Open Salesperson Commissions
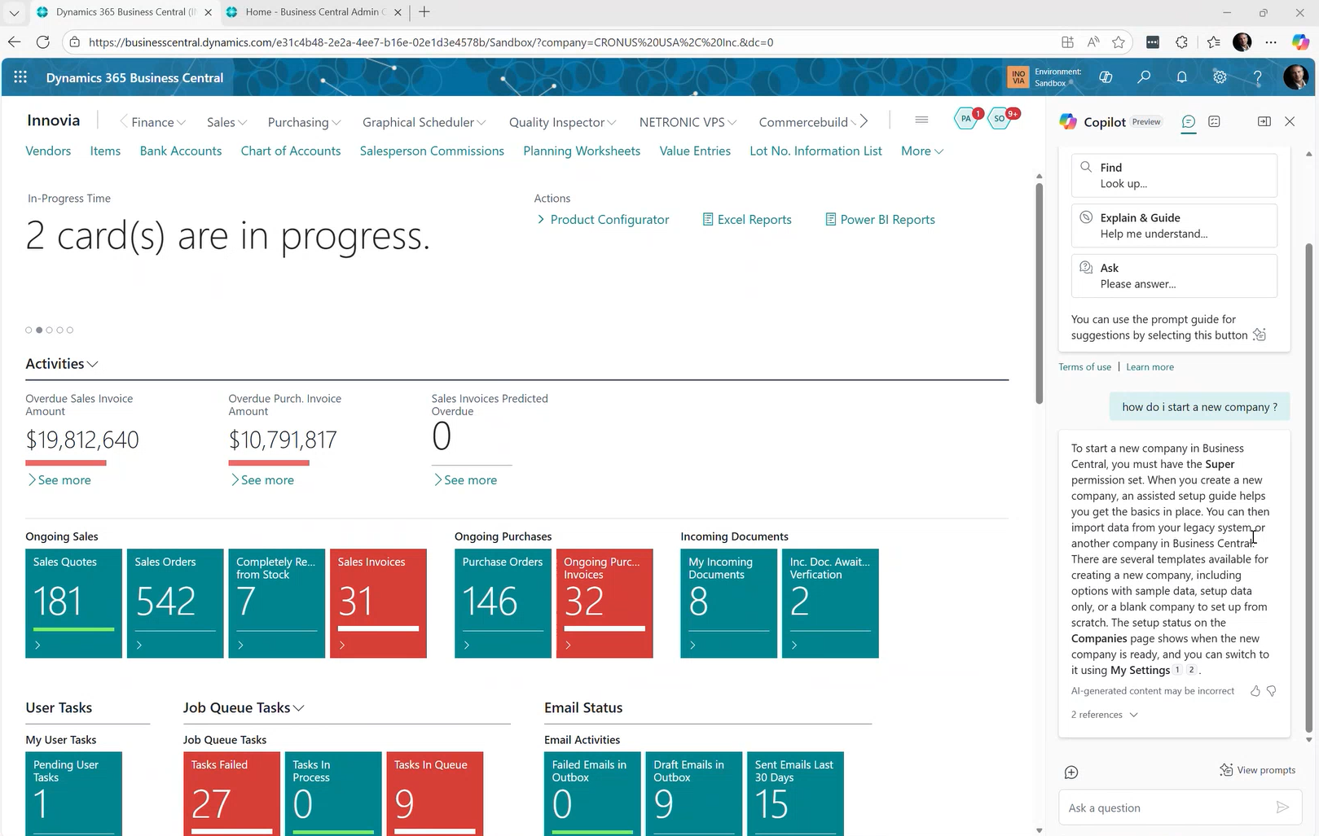 point(432,151)
